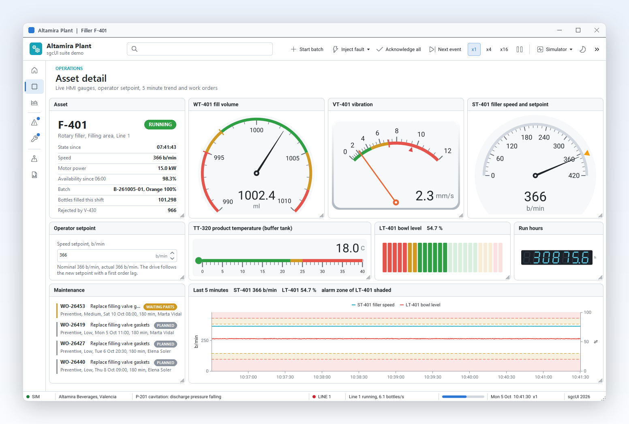Image resolution: width=629 pixels, height=424 pixels.
Task: Click the Altamira Plant gear logo
Action: 36,49
